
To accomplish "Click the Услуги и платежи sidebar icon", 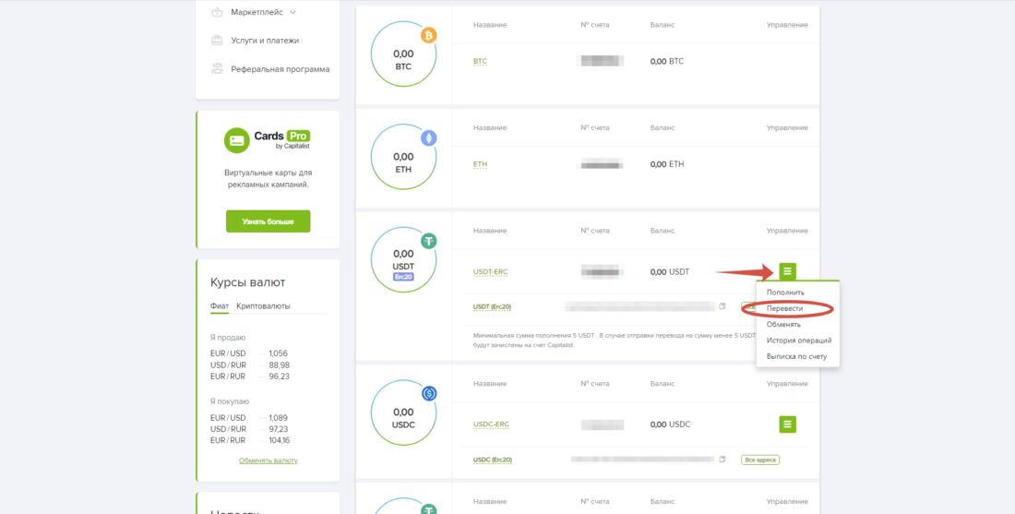I will (x=217, y=40).
